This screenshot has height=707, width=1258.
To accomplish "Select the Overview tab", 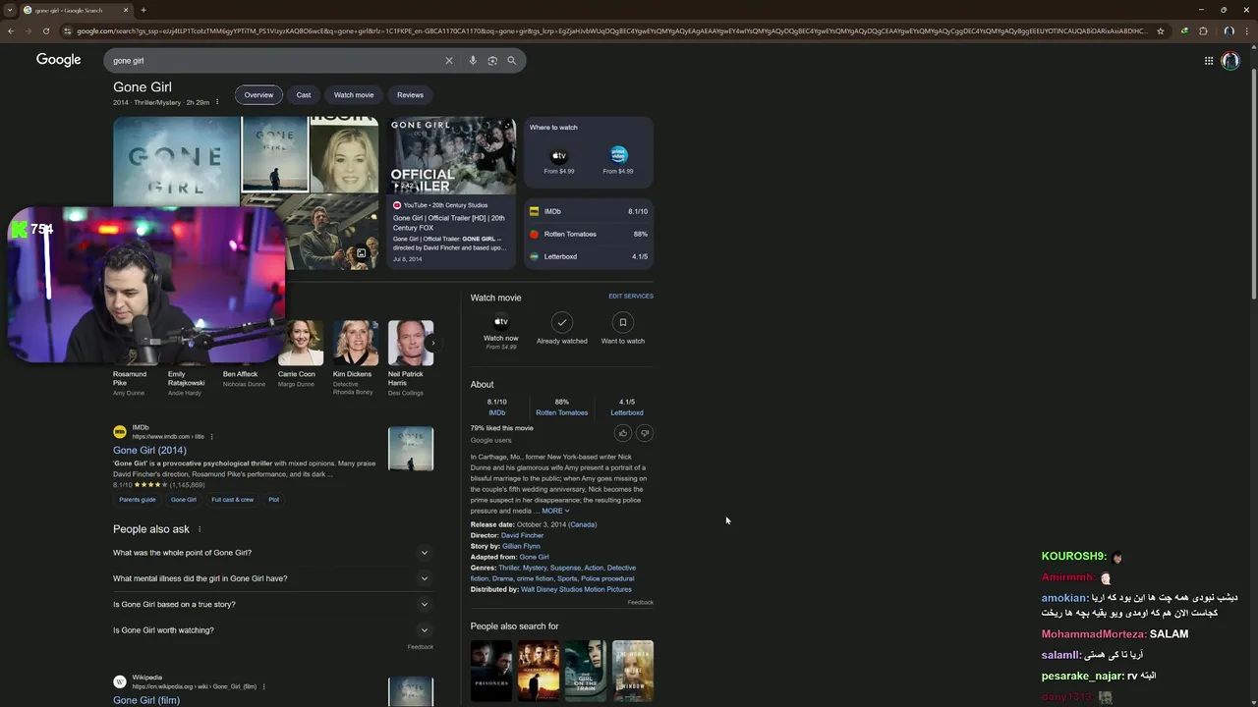I will [258, 95].
